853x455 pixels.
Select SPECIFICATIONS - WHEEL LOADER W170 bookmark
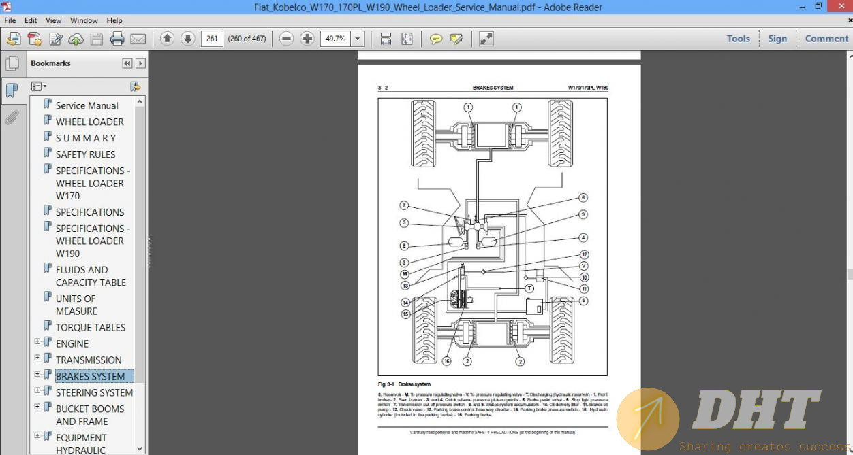click(x=93, y=183)
